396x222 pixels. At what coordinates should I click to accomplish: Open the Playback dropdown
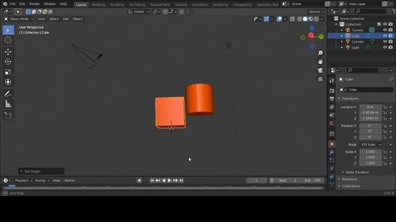tap(24, 181)
